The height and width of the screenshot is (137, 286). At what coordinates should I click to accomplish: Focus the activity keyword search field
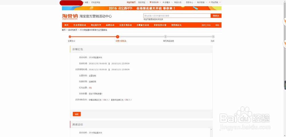coord(177,16)
